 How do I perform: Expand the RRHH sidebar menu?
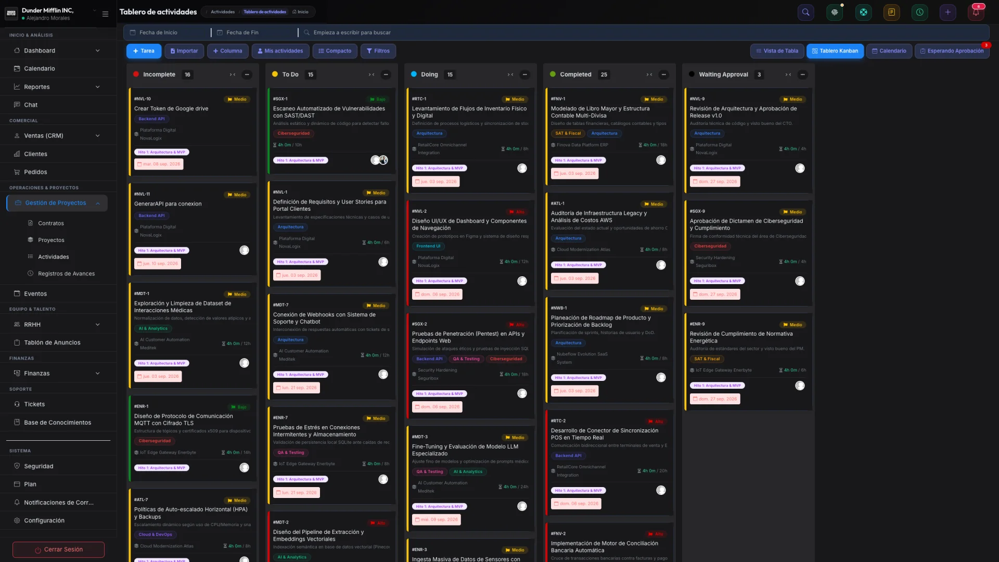click(58, 325)
